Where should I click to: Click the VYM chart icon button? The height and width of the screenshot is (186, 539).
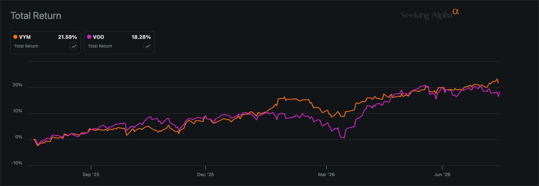pos(73,46)
